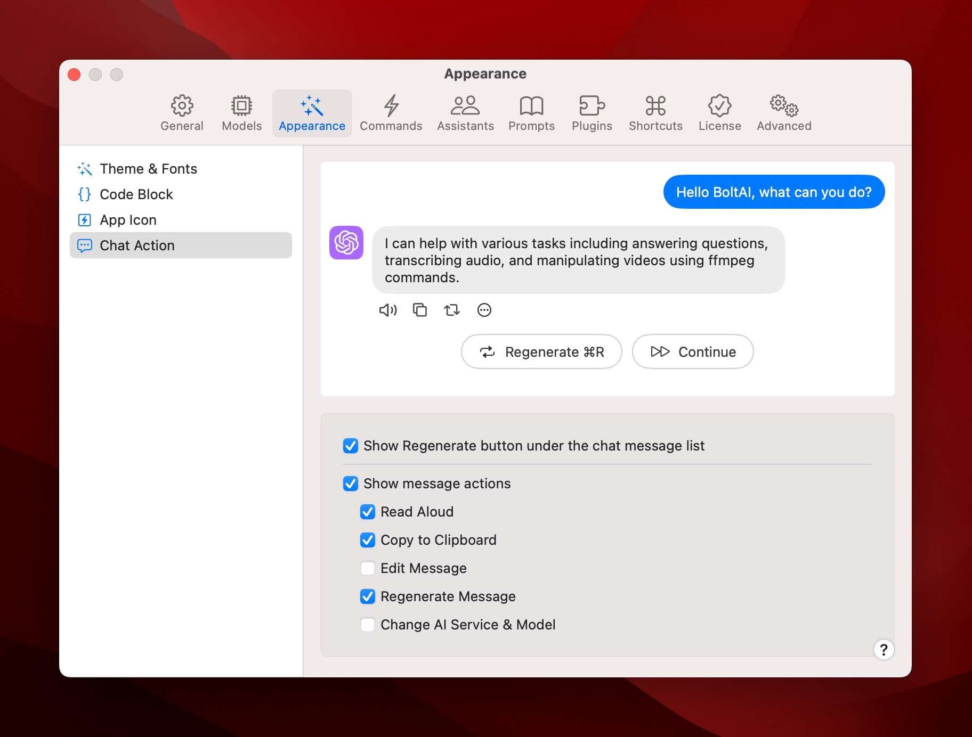Open the Code Block section

point(136,194)
